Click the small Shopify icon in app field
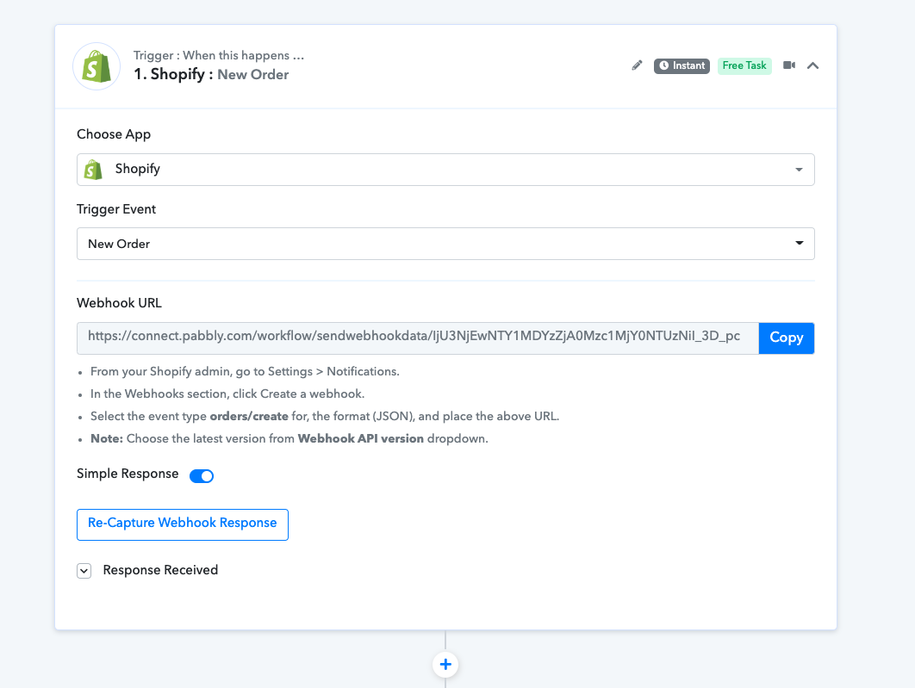 tap(93, 170)
